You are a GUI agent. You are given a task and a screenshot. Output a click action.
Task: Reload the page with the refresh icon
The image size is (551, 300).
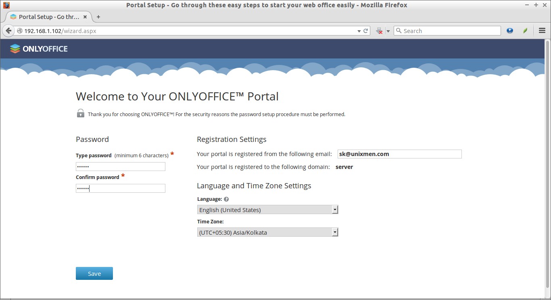coord(366,31)
